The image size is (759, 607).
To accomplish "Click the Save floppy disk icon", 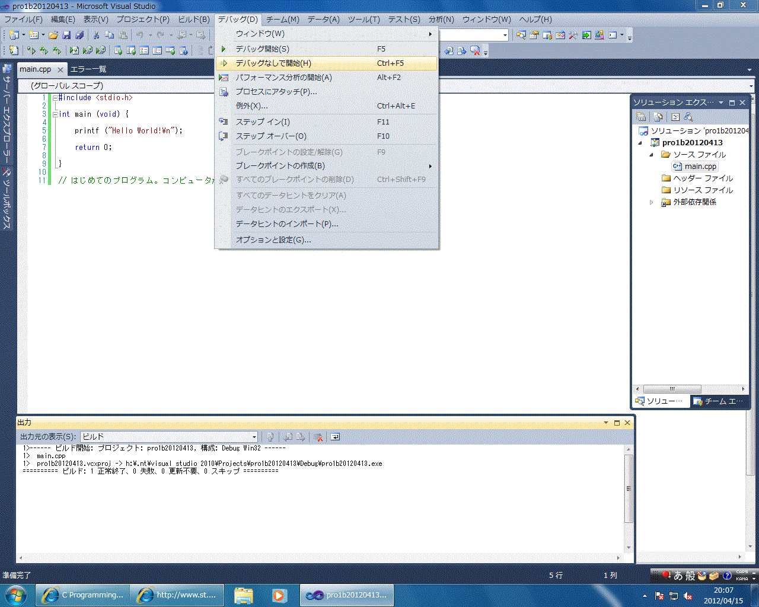I will (x=66, y=35).
